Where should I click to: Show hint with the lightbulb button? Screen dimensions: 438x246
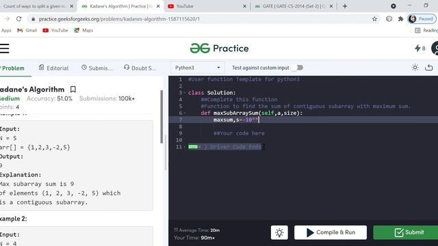click(279, 232)
